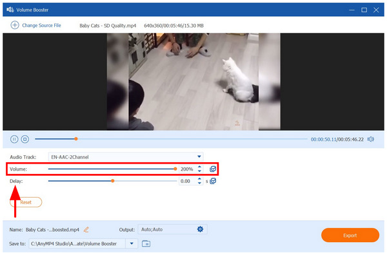Open the Audio Track dropdown
The width and height of the screenshot is (387, 255).
pyautogui.click(x=126, y=156)
